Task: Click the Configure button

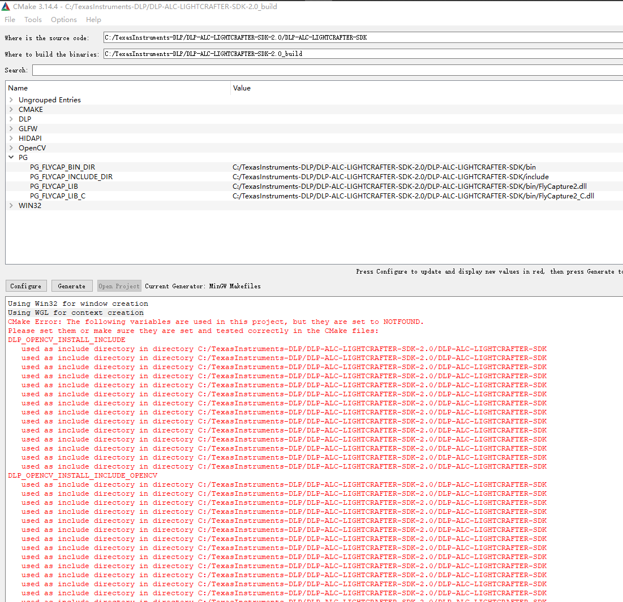Action: [x=26, y=285]
